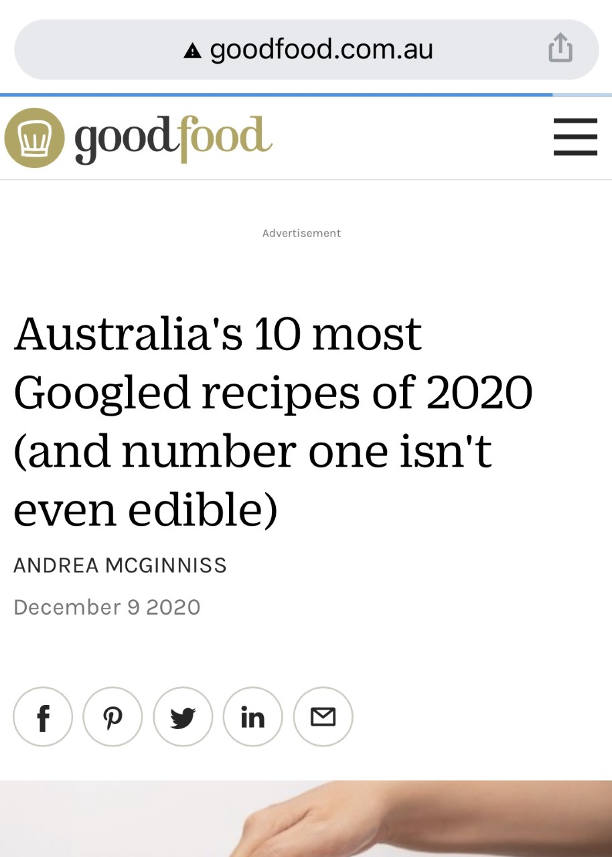Viewport: 612px width, 857px height.
Task: Tap the browser share icon
Action: point(560,50)
